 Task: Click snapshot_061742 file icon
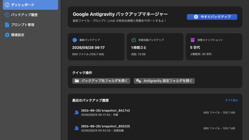76,112
